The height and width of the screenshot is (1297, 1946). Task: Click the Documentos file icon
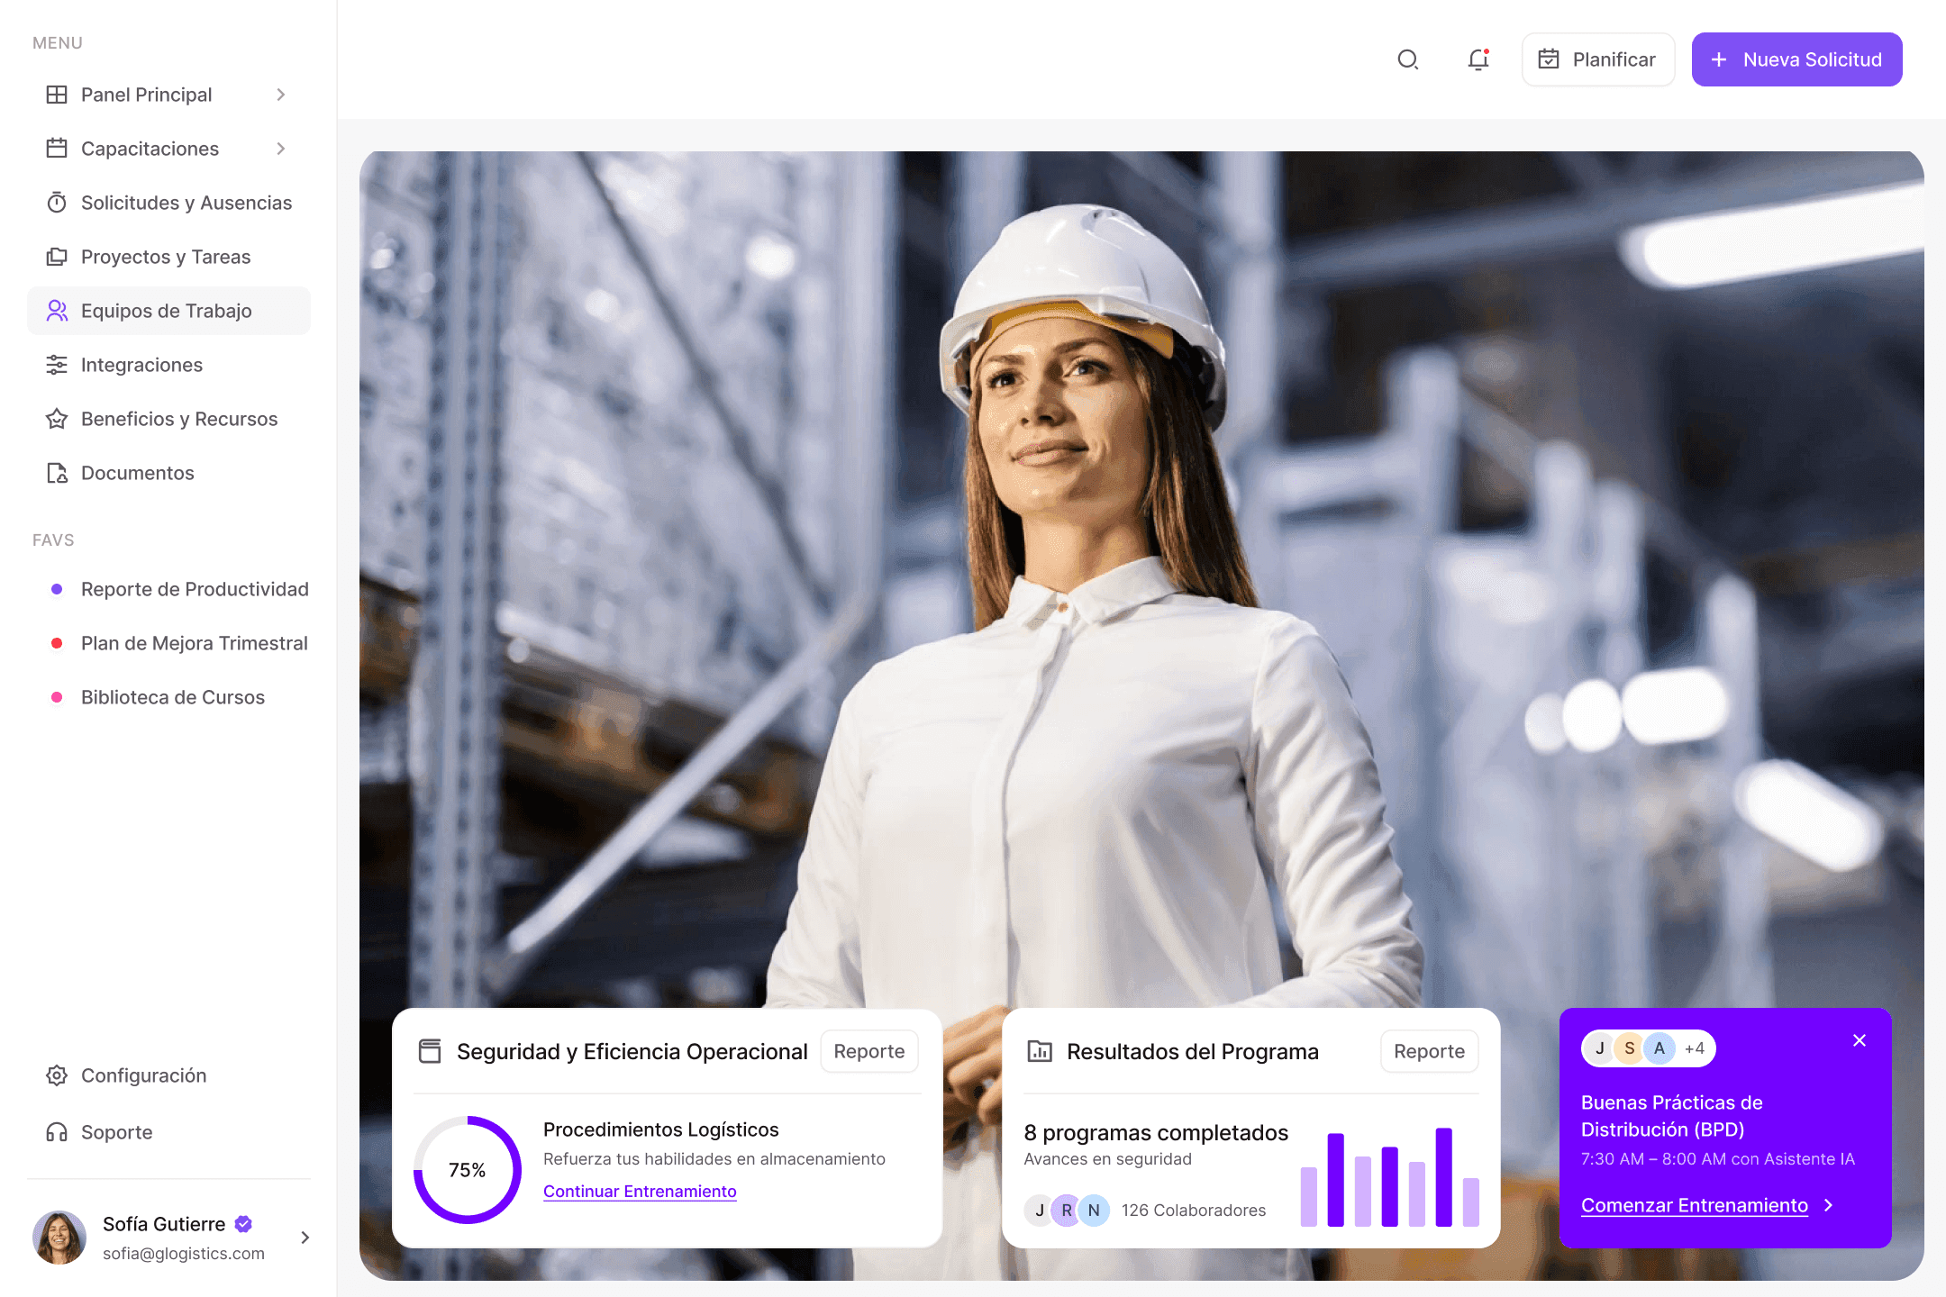tap(57, 473)
